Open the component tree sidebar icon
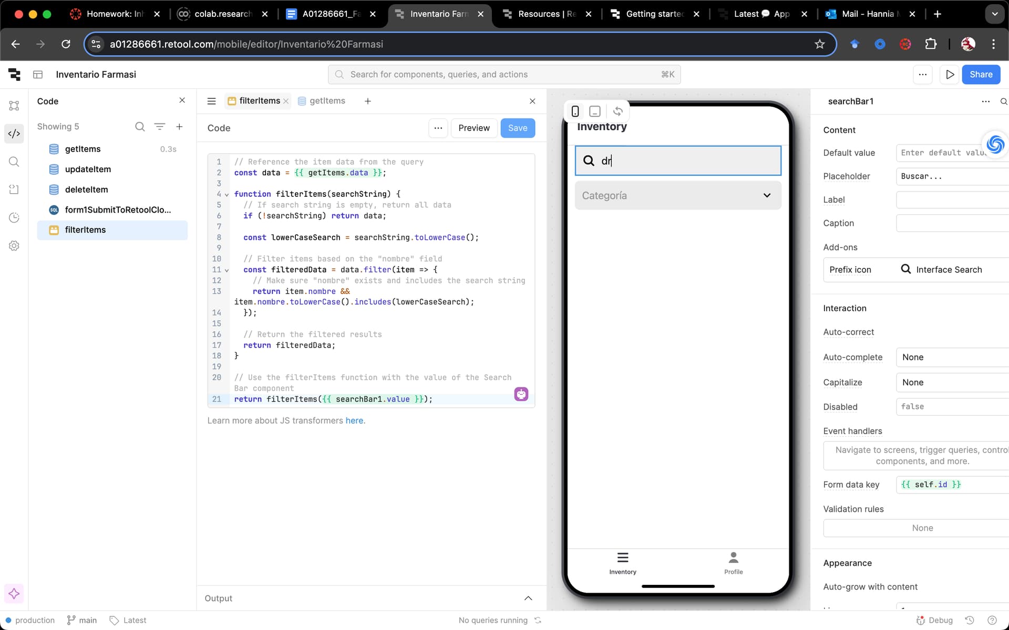 pos(14,106)
